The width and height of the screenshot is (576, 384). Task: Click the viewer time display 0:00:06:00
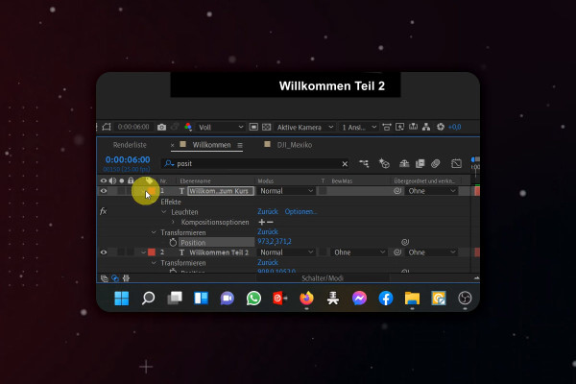(133, 127)
